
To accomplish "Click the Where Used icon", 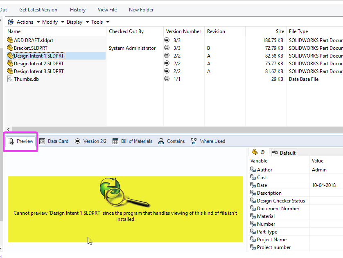I will tap(194, 141).
